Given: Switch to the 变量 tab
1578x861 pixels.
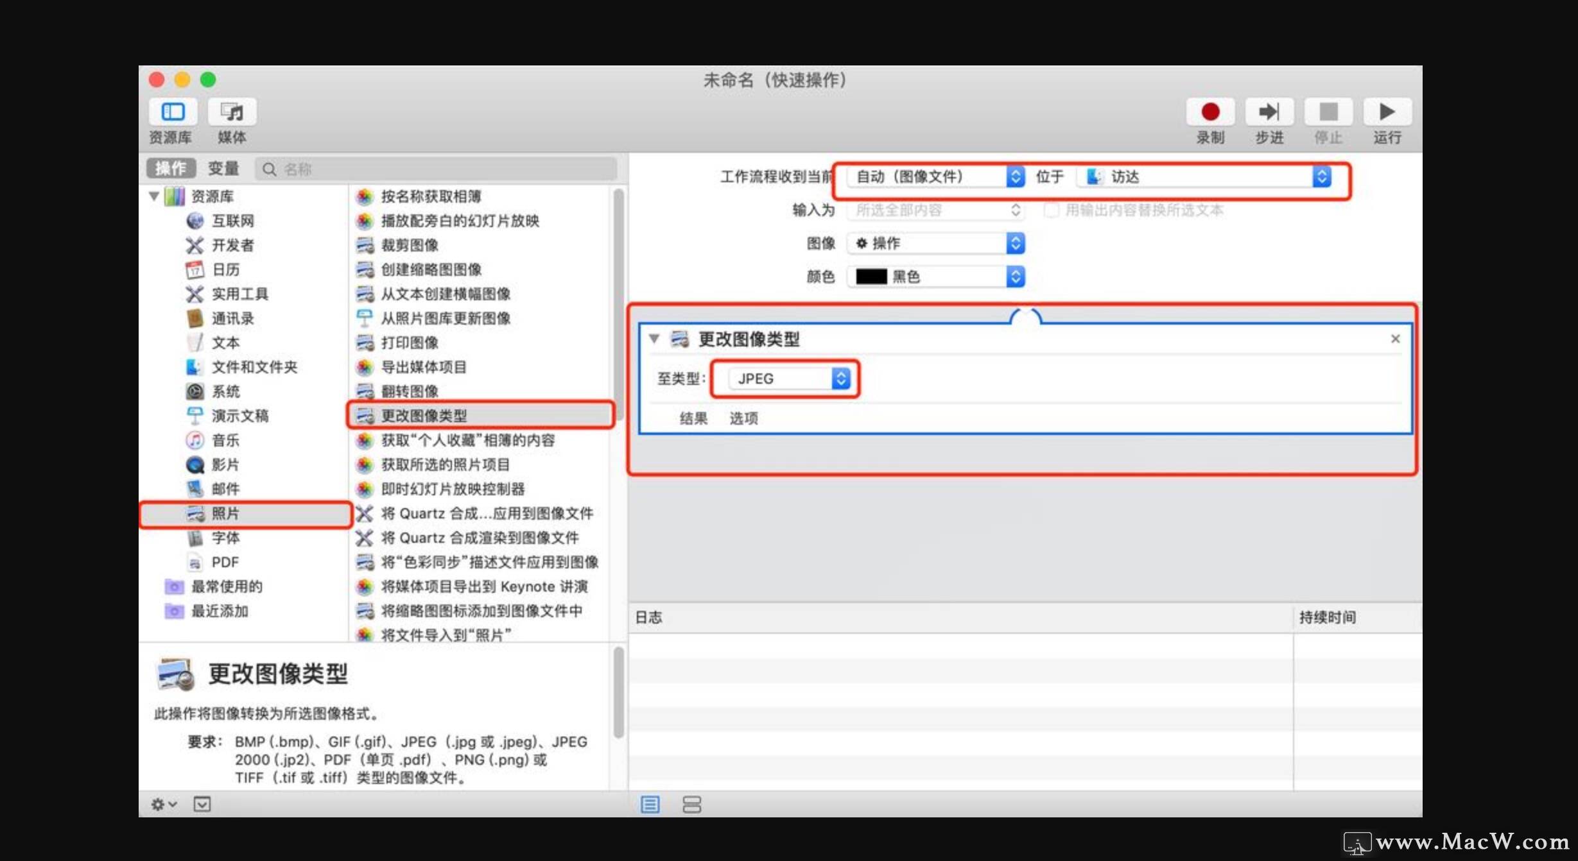Looking at the screenshot, I should pyautogui.click(x=223, y=169).
